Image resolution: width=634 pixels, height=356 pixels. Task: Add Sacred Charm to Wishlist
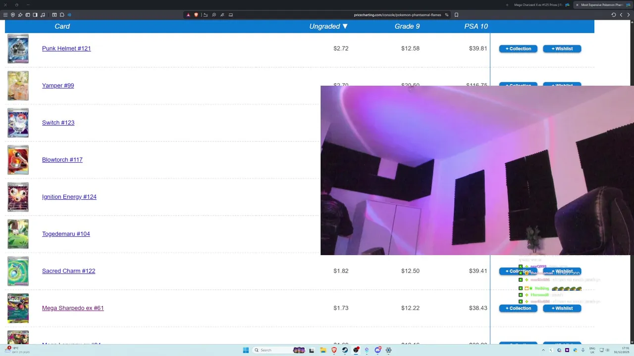(562, 271)
